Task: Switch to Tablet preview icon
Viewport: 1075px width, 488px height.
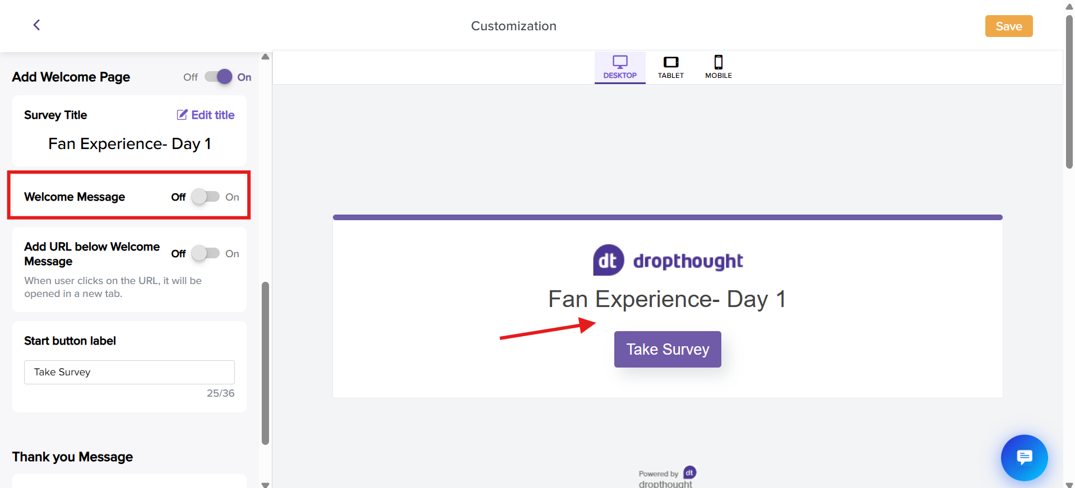Action: click(x=671, y=62)
